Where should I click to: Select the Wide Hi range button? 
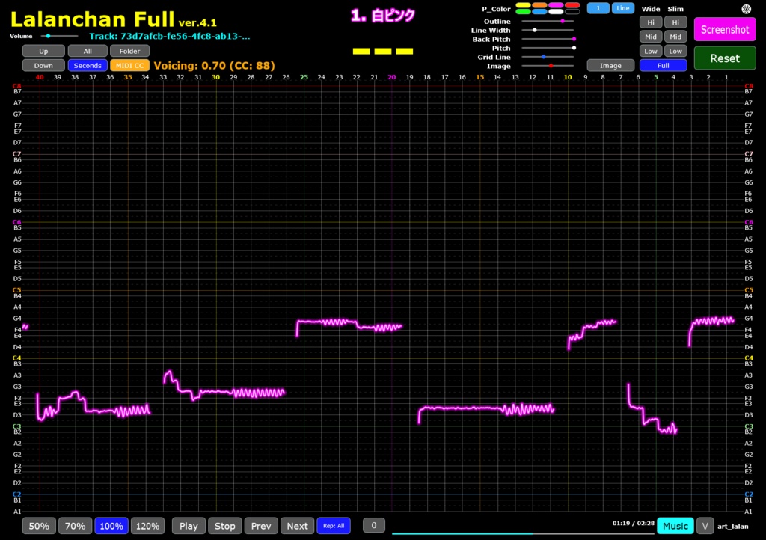point(651,22)
